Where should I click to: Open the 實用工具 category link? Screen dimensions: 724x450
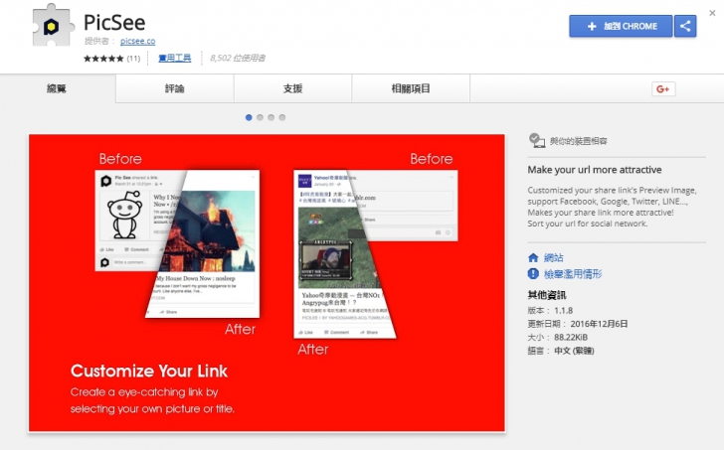(175, 58)
